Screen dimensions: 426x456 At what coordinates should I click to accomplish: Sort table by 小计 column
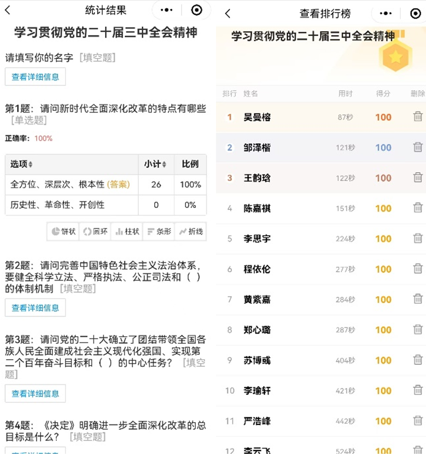(156, 165)
